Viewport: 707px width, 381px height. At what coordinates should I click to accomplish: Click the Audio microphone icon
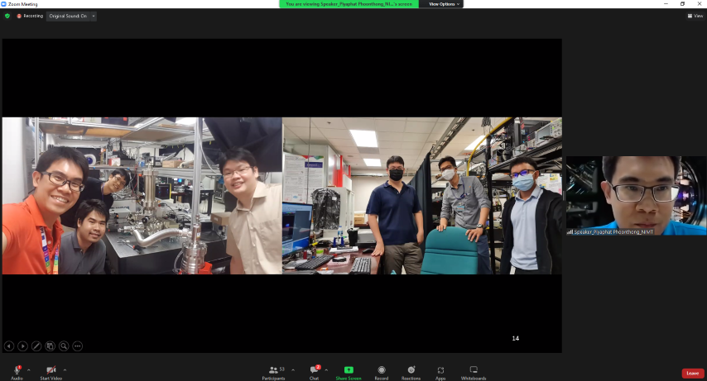17,369
